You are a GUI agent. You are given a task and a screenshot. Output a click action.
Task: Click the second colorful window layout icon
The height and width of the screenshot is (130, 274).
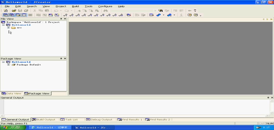(x=57, y=15)
